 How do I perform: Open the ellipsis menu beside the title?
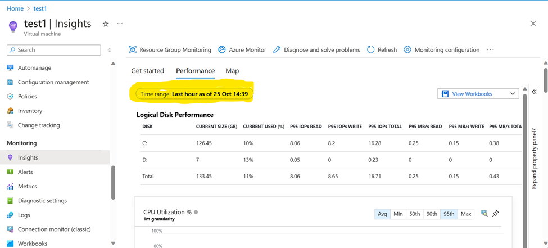coord(120,24)
